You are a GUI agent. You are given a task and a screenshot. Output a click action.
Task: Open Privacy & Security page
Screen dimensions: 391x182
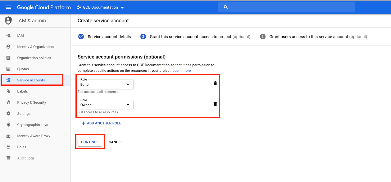point(32,102)
